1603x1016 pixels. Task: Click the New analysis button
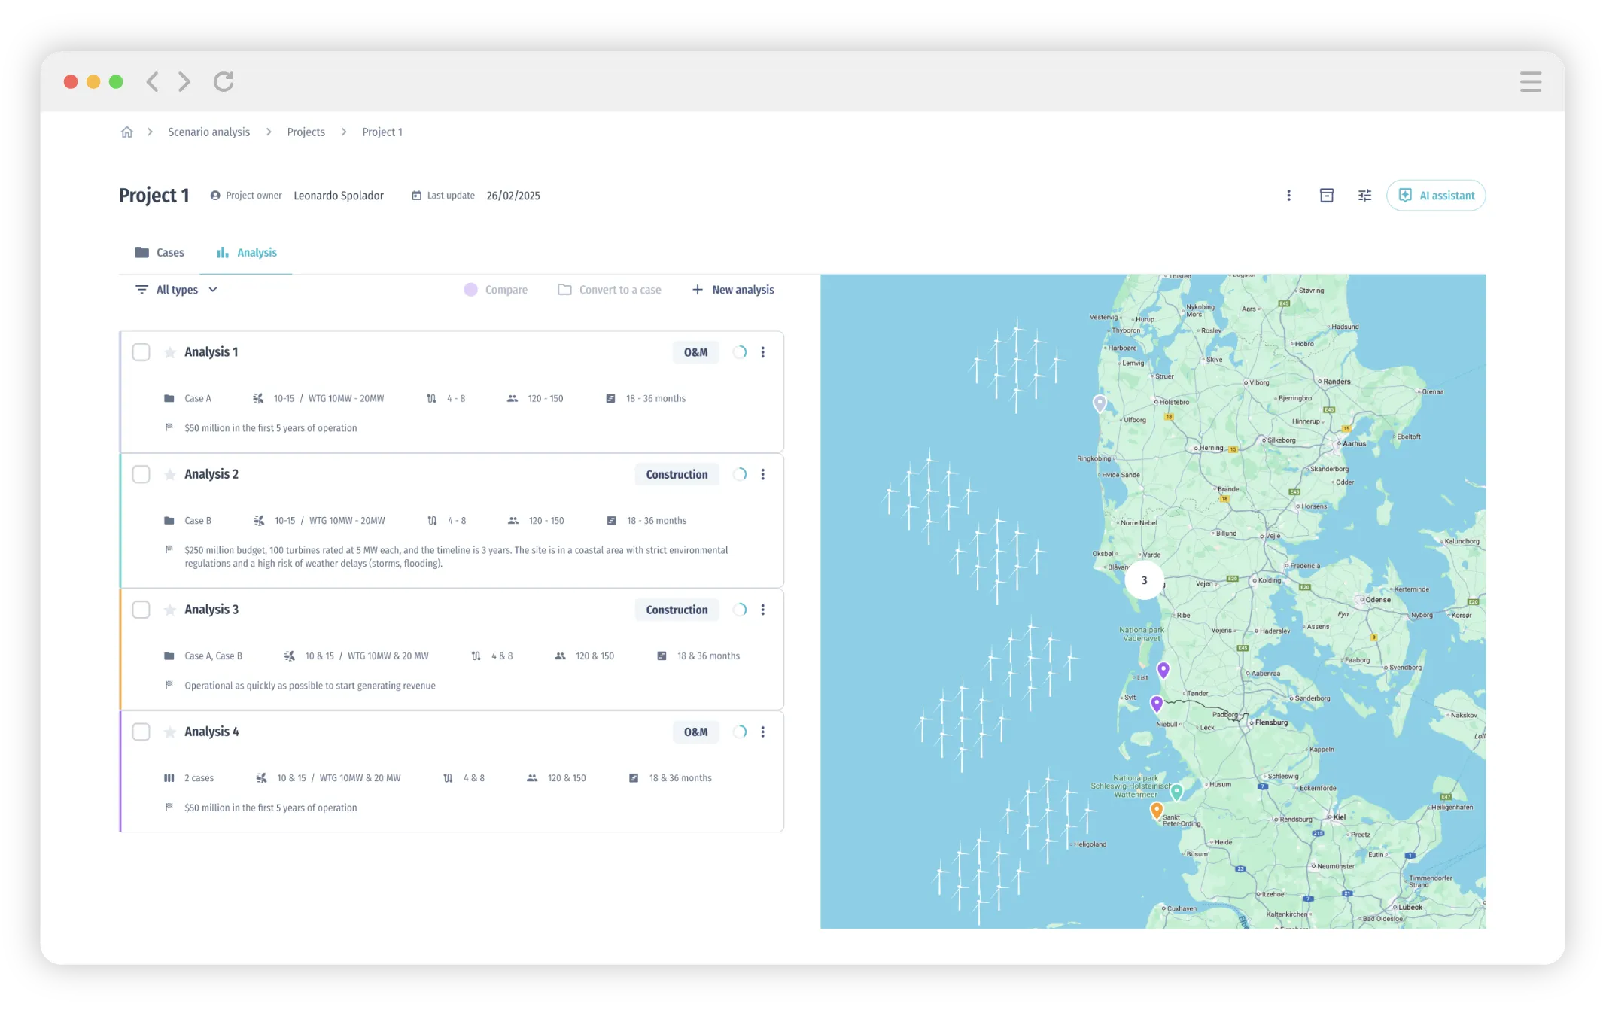733,290
